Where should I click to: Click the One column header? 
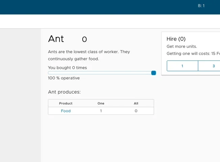tap(101, 103)
